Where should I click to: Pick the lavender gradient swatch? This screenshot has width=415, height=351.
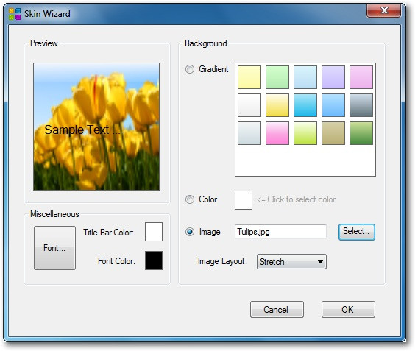[333, 77]
